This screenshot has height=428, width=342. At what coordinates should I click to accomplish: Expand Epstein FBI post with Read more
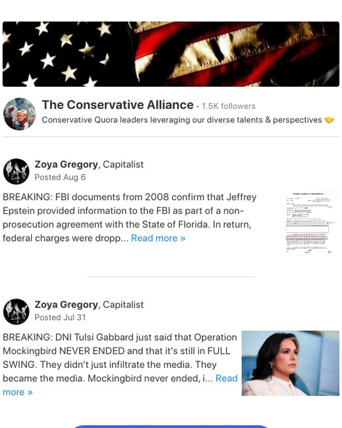click(x=158, y=238)
